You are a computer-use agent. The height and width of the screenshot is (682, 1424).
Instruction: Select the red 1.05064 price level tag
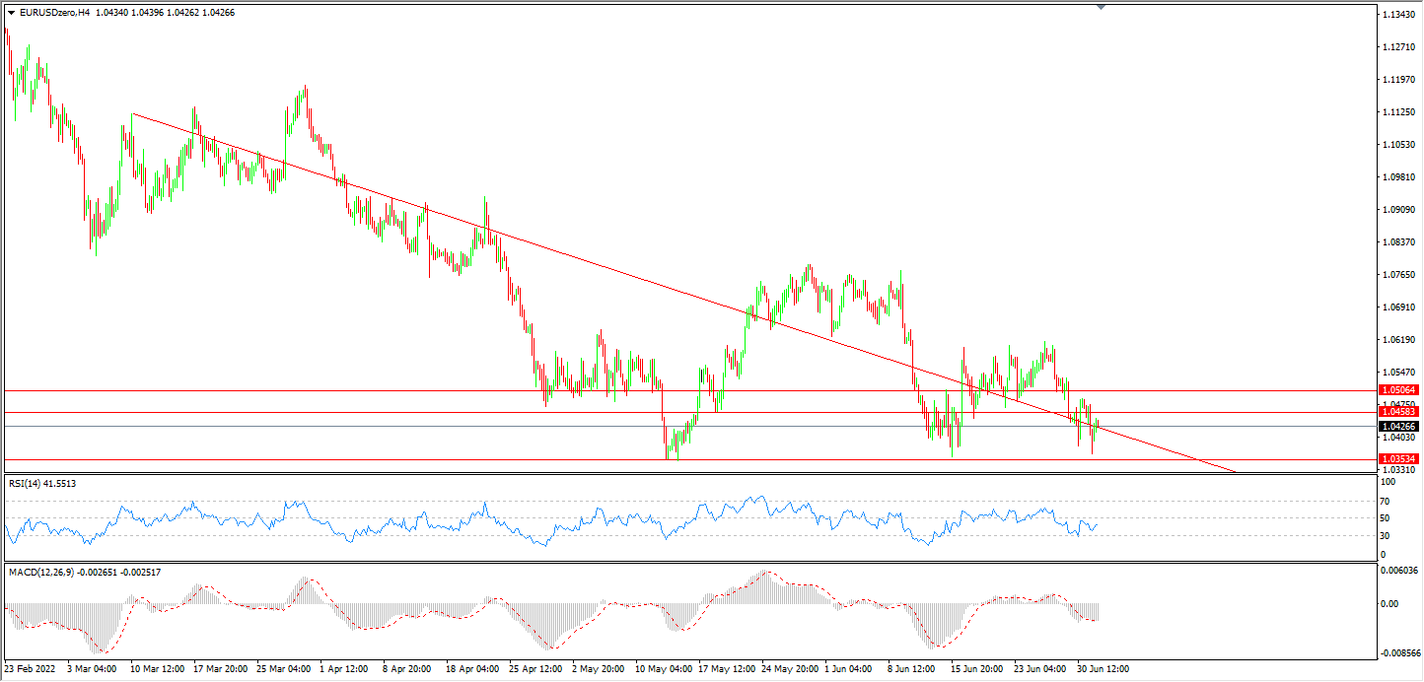[1400, 390]
